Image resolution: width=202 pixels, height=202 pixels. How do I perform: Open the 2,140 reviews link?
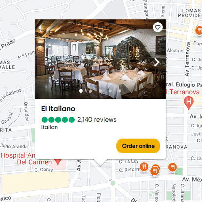(97, 120)
